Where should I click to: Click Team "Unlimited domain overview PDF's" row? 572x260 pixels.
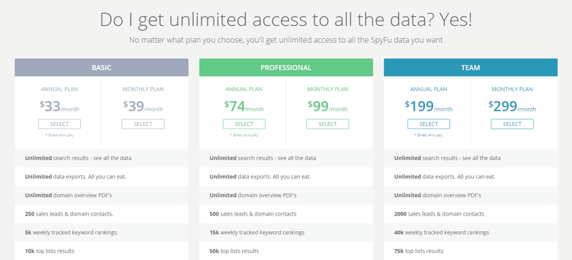[471, 195]
